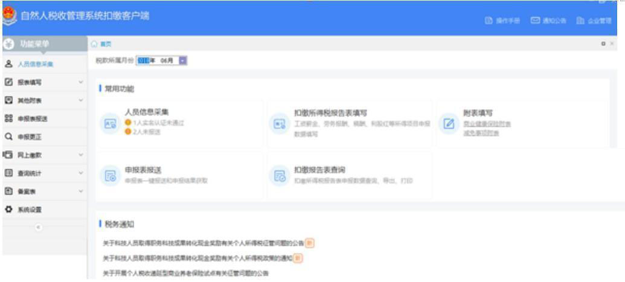The width and height of the screenshot is (625, 282).
Task: Collapse the sidebar with the double-arrow button
Action: tap(38, 228)
